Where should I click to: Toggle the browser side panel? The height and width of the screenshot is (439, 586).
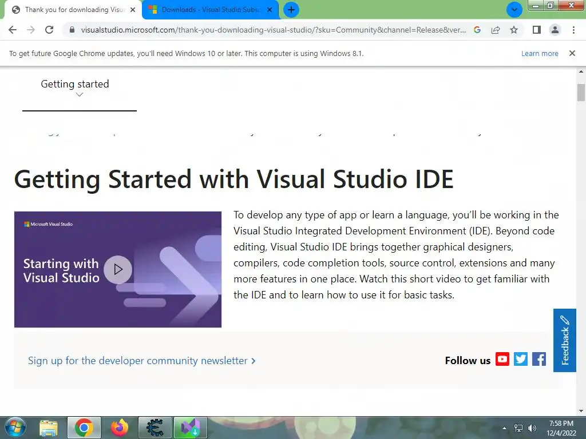click(x=537, y=30)
